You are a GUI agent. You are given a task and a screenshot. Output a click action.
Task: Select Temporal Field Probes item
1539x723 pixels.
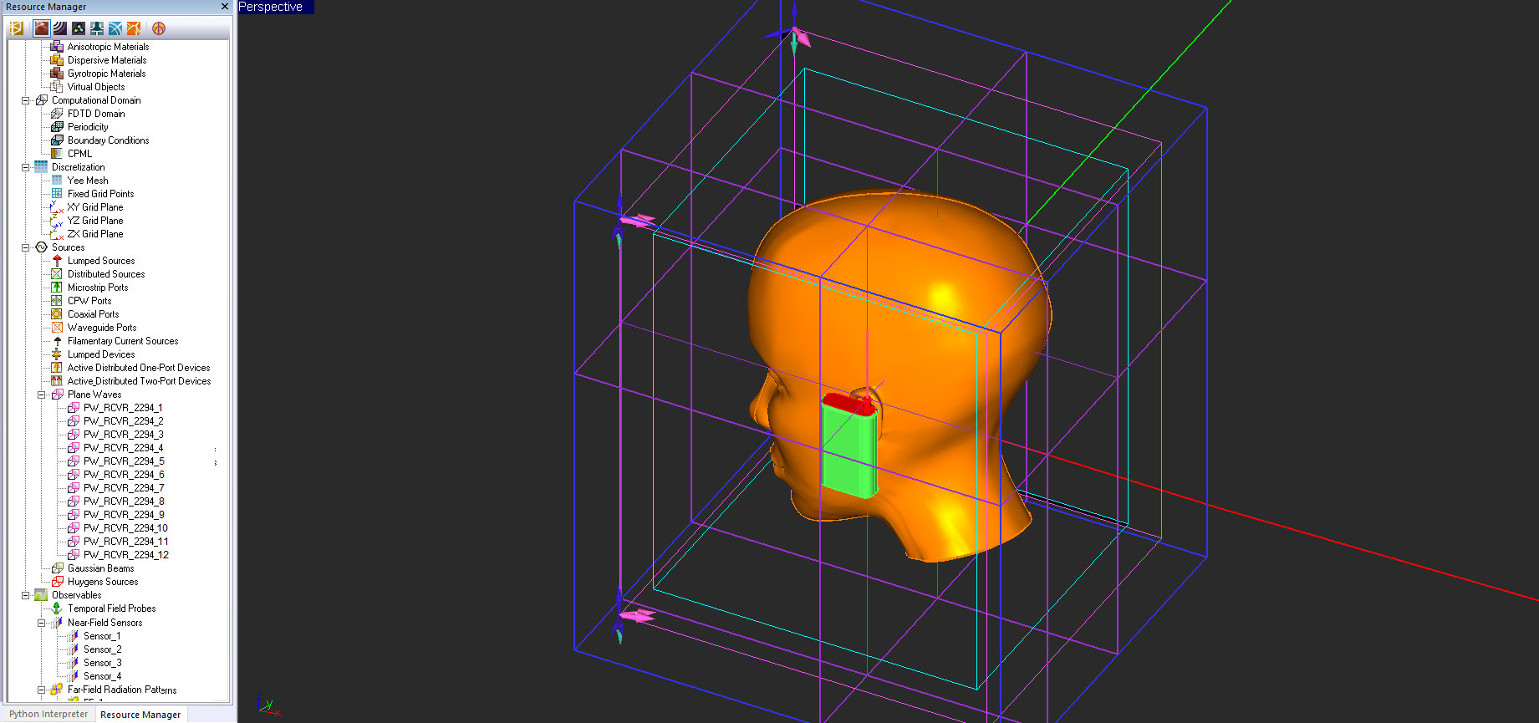tap(111, 608)
